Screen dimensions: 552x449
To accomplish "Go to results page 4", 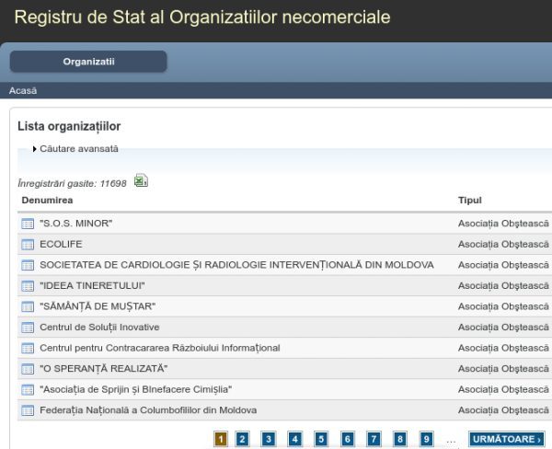I will (x=295, y=439).
